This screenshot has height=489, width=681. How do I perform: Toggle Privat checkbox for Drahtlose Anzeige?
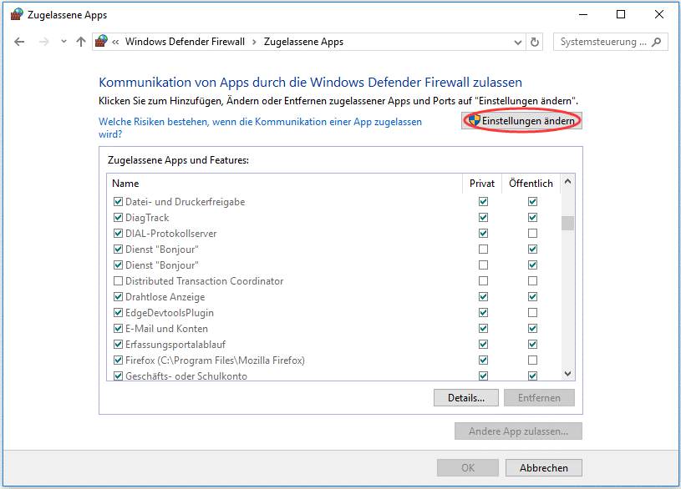pos(483,297)
